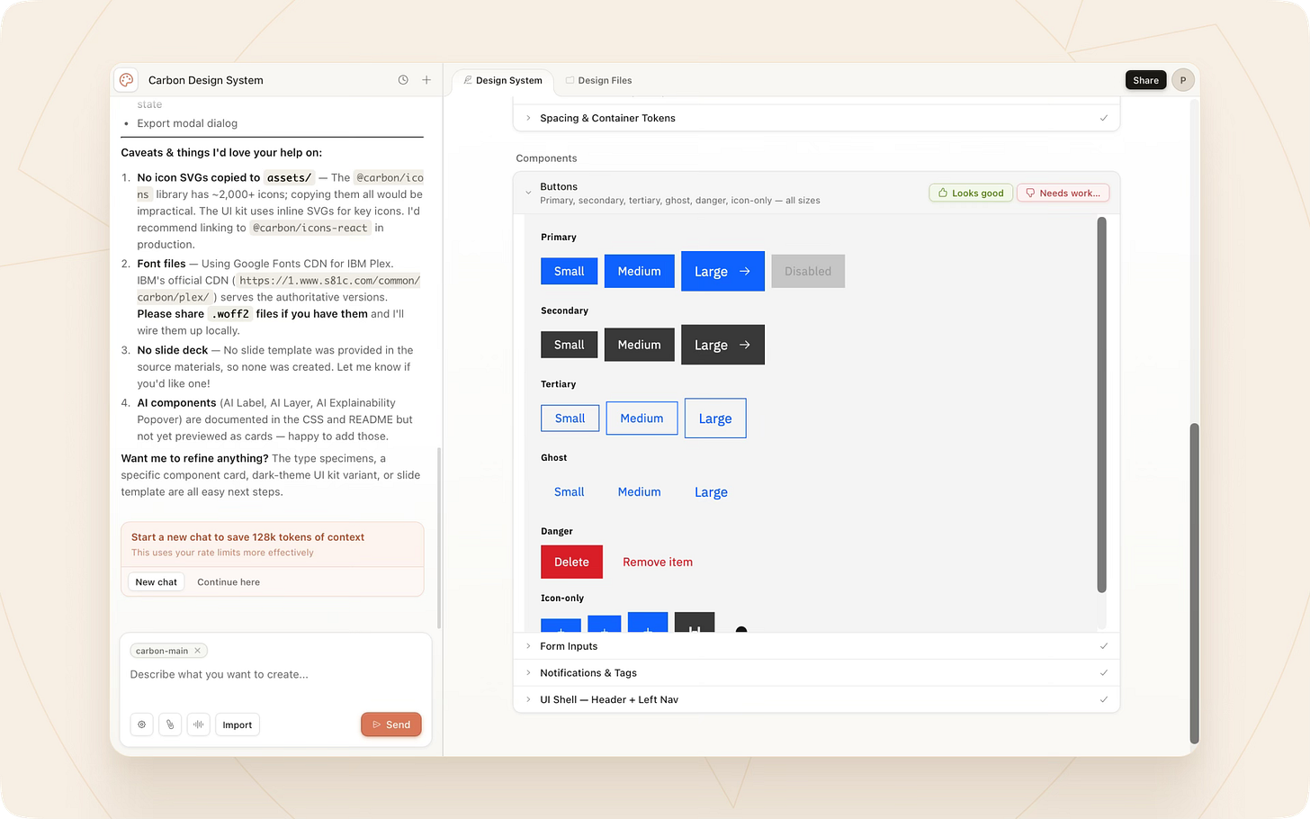This screenshot has height=819, width=1310.
Task: Click the chat panel scrollbar
Action: (x=439, y=537)
